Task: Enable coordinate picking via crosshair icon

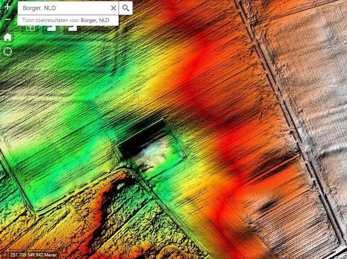Action: point(5,255)
